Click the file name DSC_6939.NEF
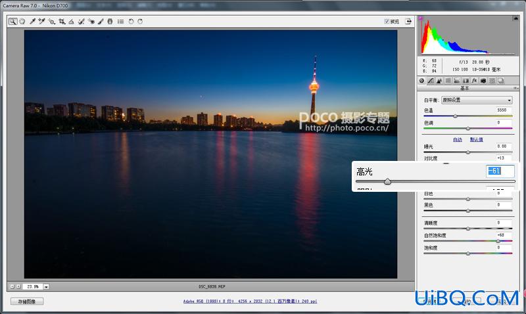The width and height of the screenshot is (526, 314). [x=212, y=286]
